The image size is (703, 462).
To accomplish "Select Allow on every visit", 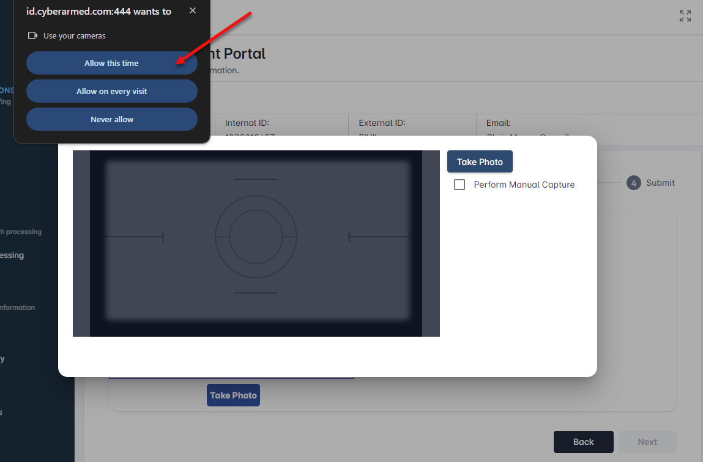I will click(x=111, y=92).
